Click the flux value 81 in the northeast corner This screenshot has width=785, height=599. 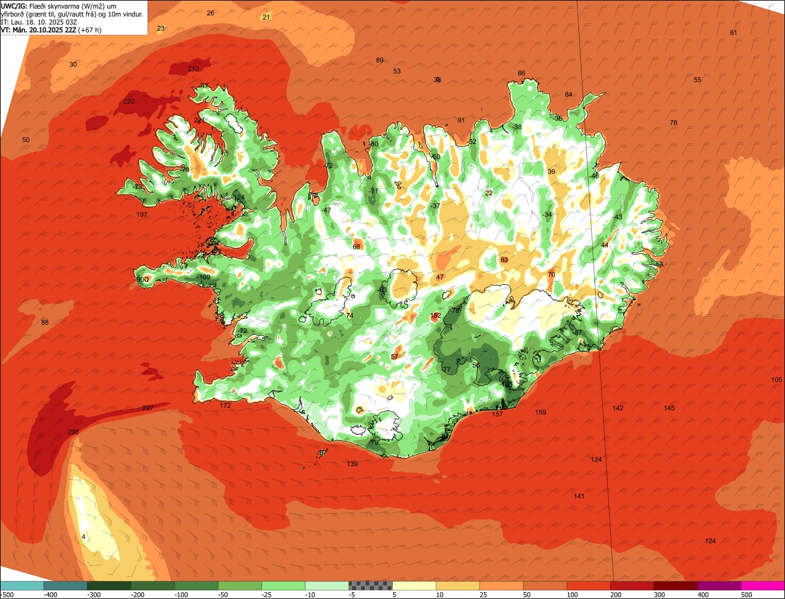[x=733, y=32]
